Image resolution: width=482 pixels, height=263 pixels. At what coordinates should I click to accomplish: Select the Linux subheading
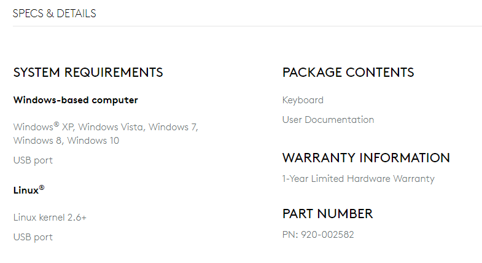(26, 190)
